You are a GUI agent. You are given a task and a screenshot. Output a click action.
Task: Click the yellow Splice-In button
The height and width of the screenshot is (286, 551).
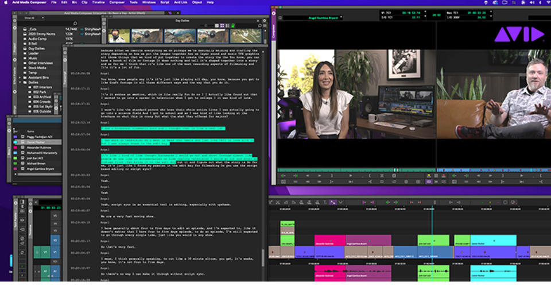tap(429, 176)
